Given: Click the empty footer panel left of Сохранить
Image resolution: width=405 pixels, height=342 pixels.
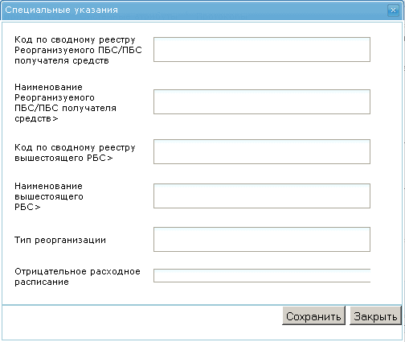Looking at the screenshot, I should point(142,322).
